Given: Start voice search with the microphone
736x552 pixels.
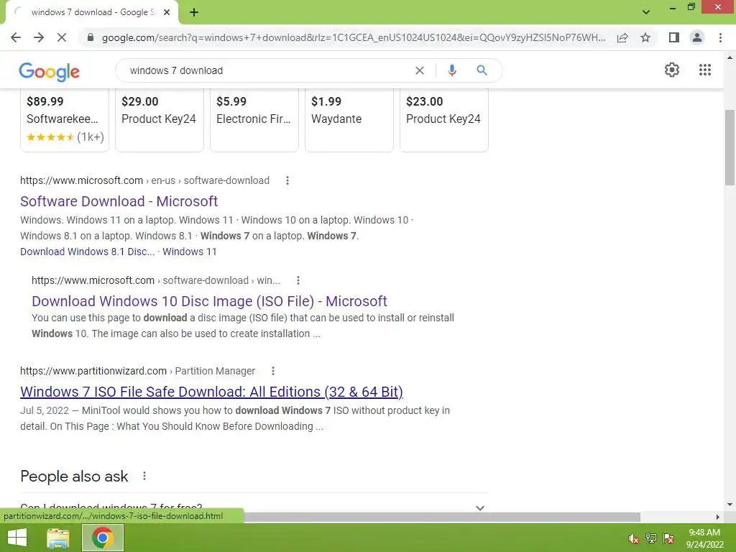Looking at the screenshot, I should pos(452,70).
